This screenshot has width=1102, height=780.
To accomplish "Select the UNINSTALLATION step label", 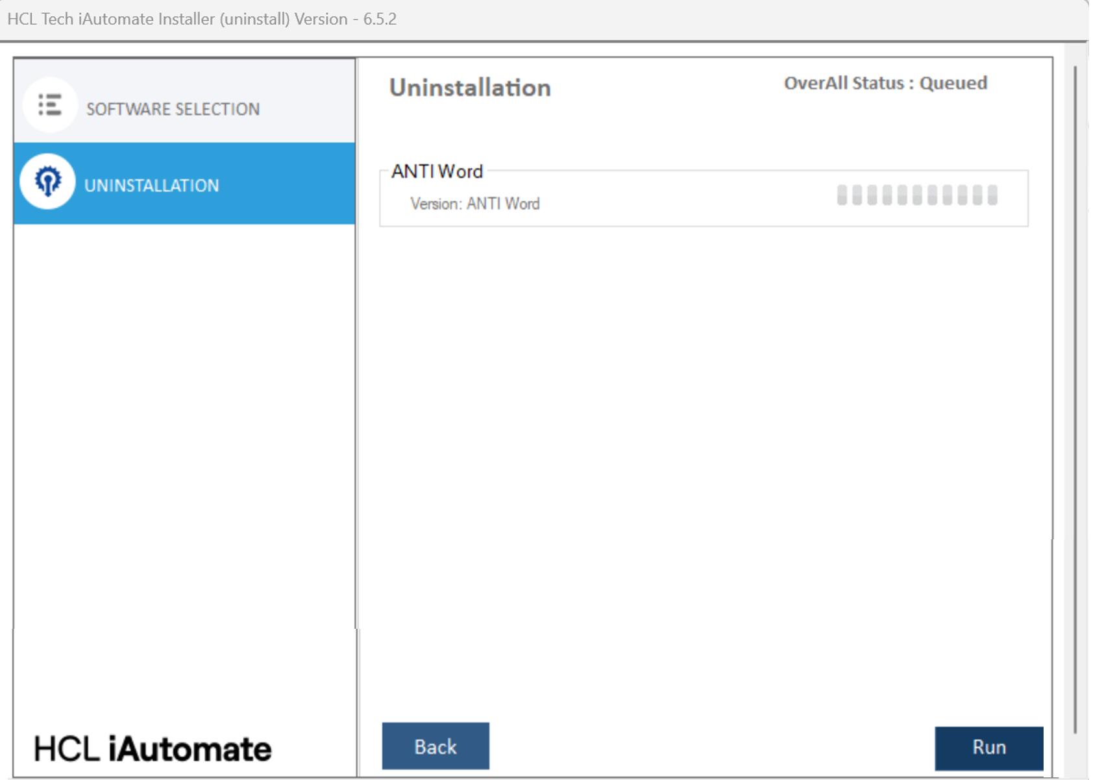I will (152, 186).
